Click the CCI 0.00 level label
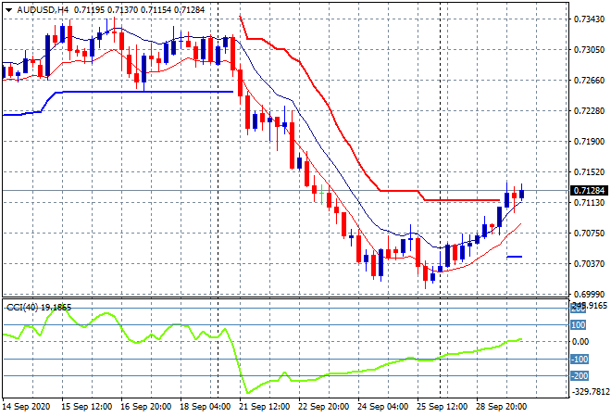This screenshot has width=611, height=417. click(580, 342)
